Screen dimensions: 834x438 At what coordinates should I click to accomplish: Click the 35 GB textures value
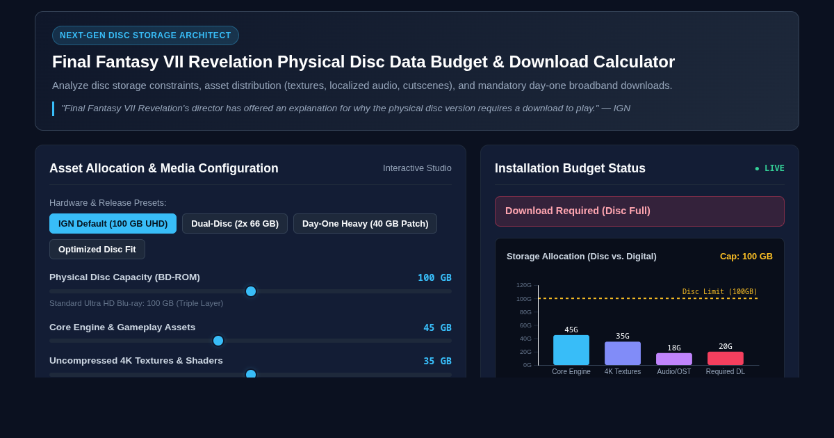click(x=437, y=361)
